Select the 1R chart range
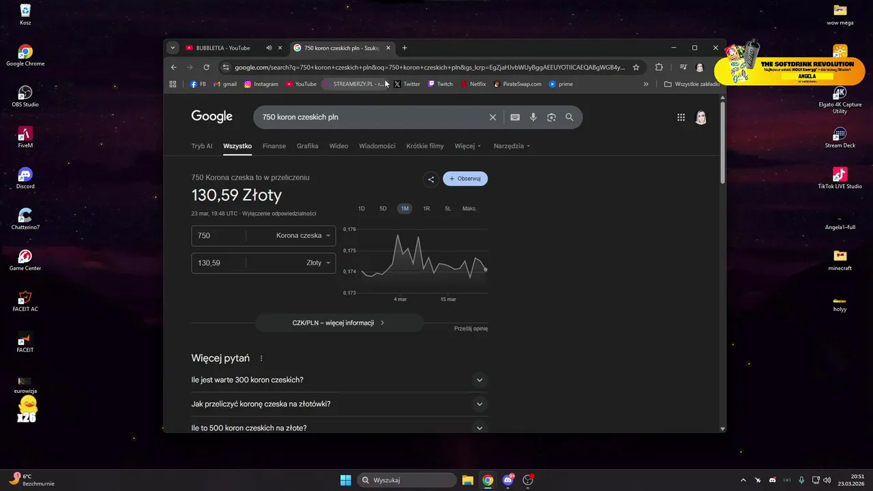The height and width of the screenshot is (491, 873). click(x=426, y=209)
